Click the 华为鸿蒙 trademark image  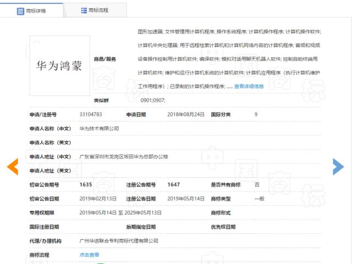(60, 65)
